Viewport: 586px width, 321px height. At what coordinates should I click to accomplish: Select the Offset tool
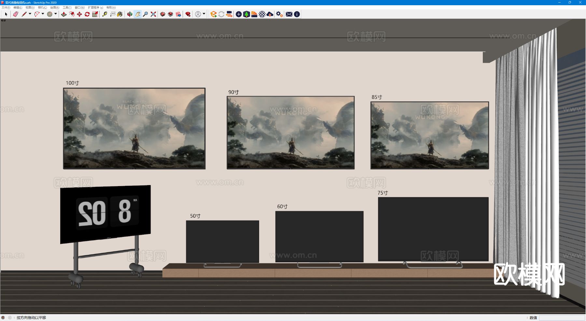[x=72, y=14]
